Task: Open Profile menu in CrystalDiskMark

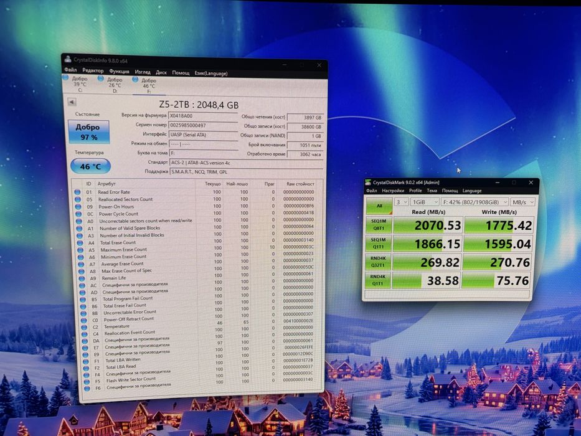Action: 415,191
